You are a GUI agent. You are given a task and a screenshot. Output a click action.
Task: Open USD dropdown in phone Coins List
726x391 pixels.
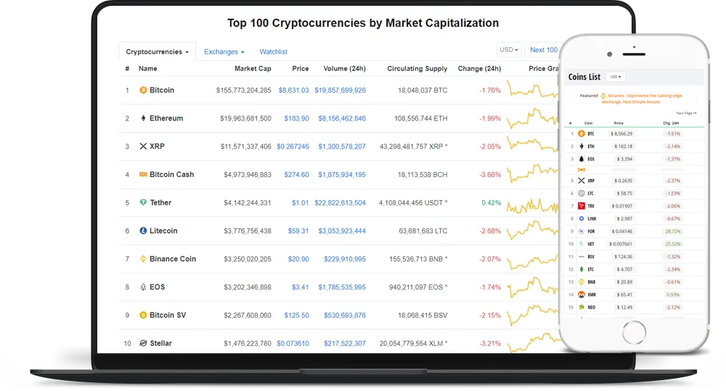[616, 77]
